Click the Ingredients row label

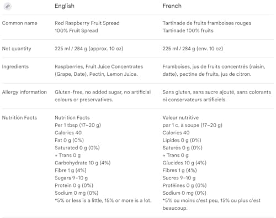[15, 66]
